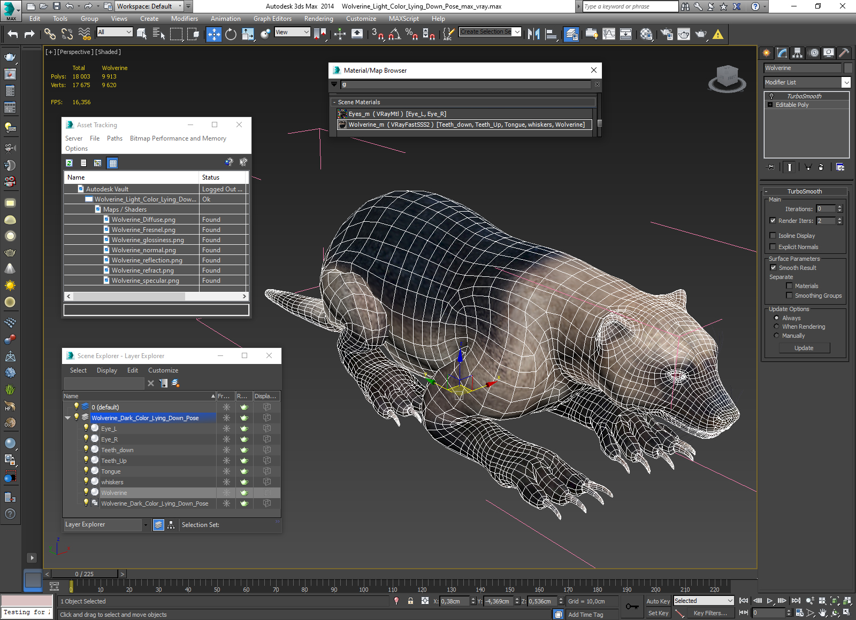Switch to the Motion command panel
Screen dimensions: 856x620
coord(813,52)
